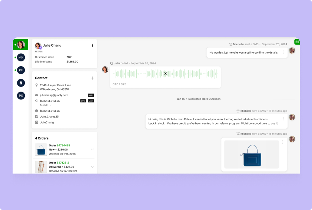Open options for the 'Hi Julie' message
Viewport: 312px width, 210px height.
(283, 119)
